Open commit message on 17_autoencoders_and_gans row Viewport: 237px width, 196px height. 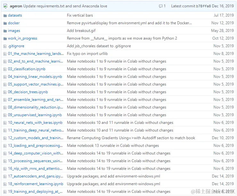(x=113, y=176)
